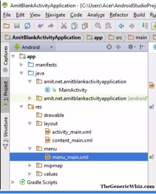156x194 pixels.
Task: Toggle the Captures side tab
Action: click(x=5, y=59)
